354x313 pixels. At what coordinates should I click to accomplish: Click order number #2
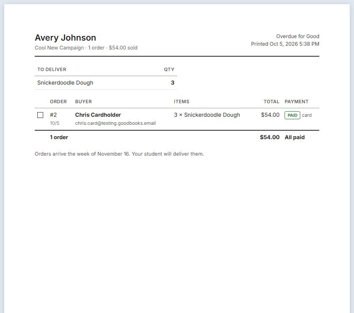(53, 115)
